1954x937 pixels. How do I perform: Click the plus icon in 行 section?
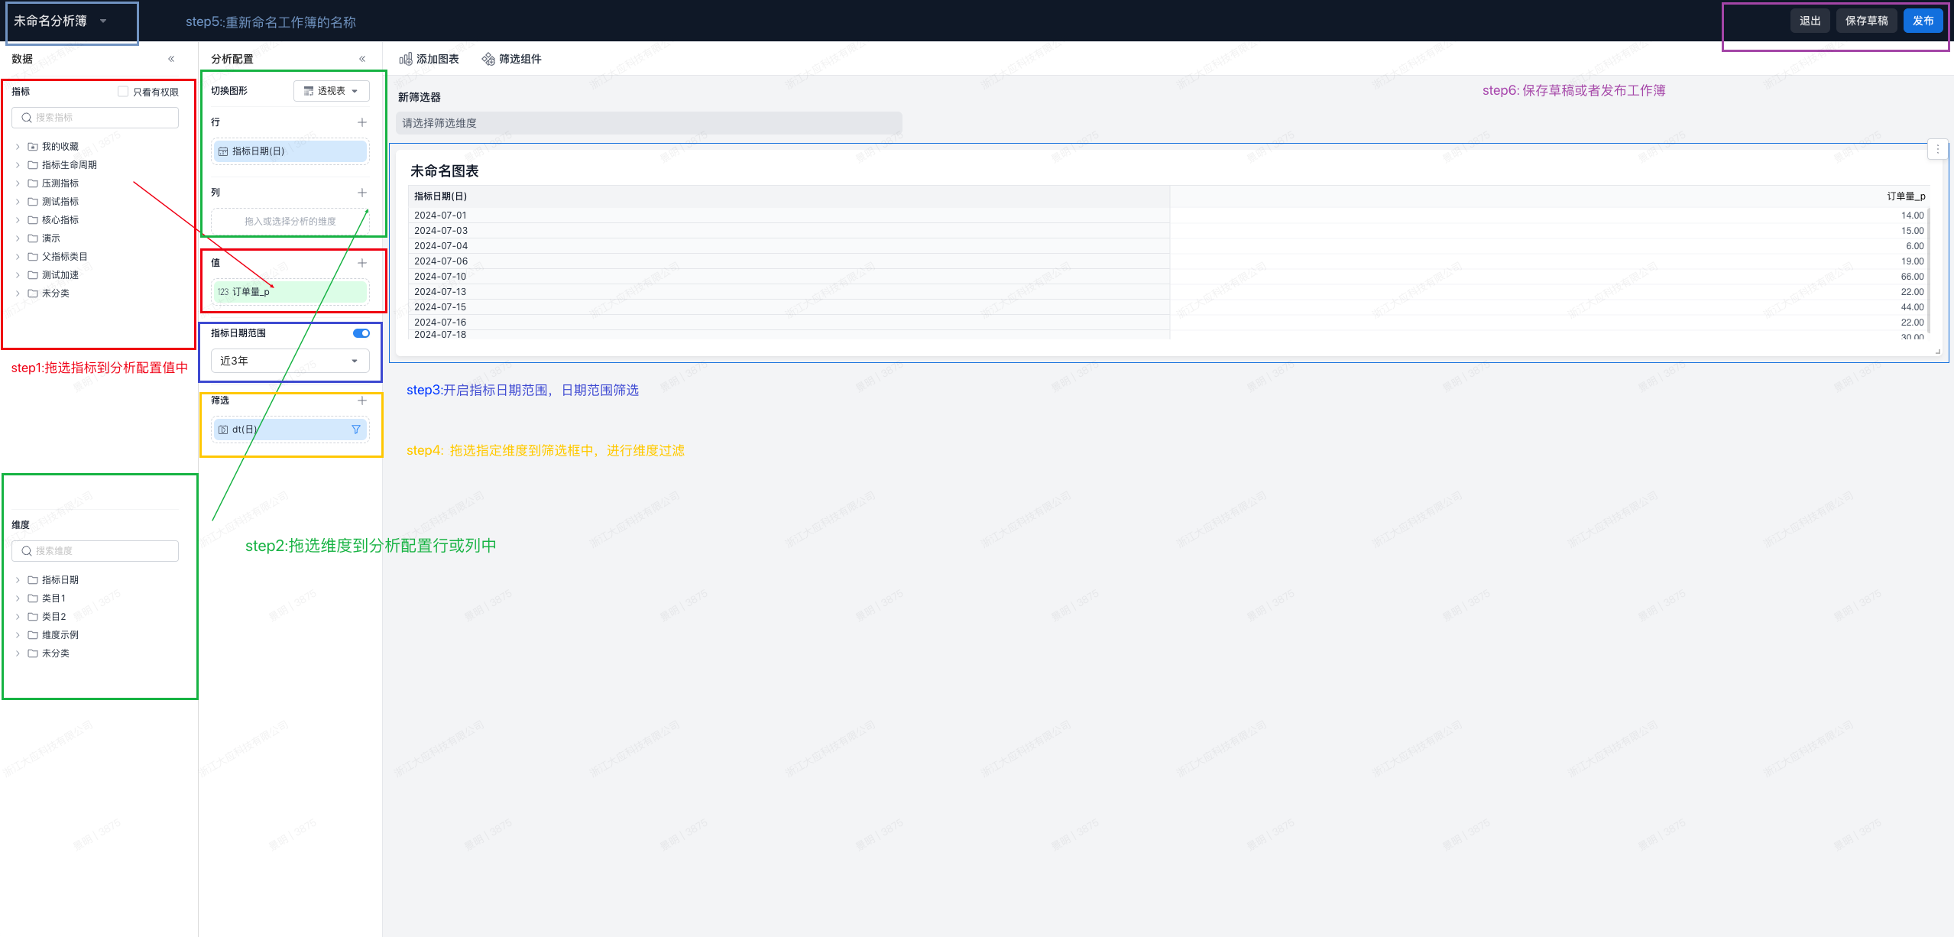click(x=362, y=122)
